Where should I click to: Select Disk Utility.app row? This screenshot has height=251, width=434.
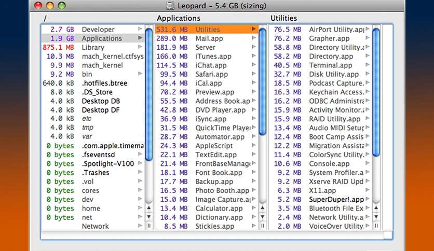point(320,74)
